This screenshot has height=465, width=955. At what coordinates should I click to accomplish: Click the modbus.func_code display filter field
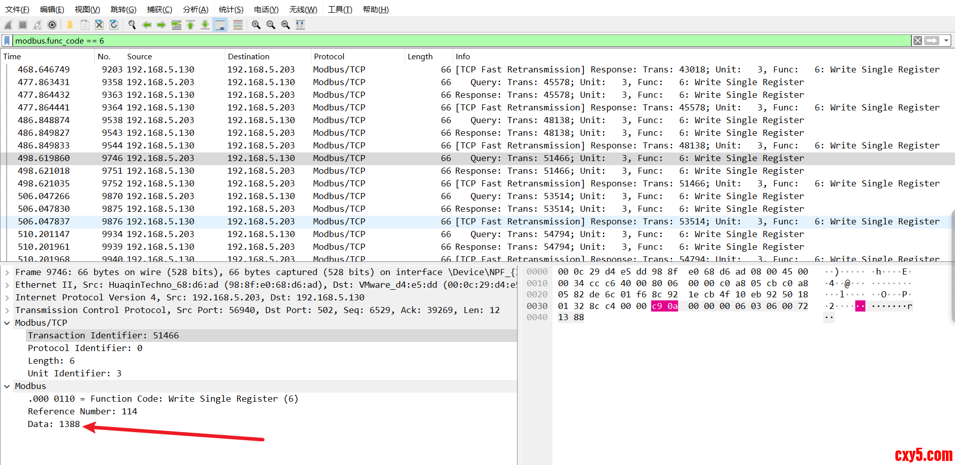[456, 41]
